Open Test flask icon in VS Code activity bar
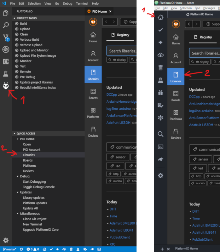The image size is (220, 252). coord(6,74)
